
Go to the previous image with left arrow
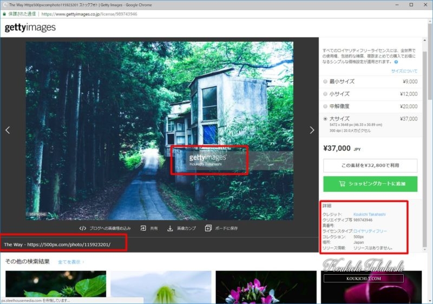[x=8, y=130]
